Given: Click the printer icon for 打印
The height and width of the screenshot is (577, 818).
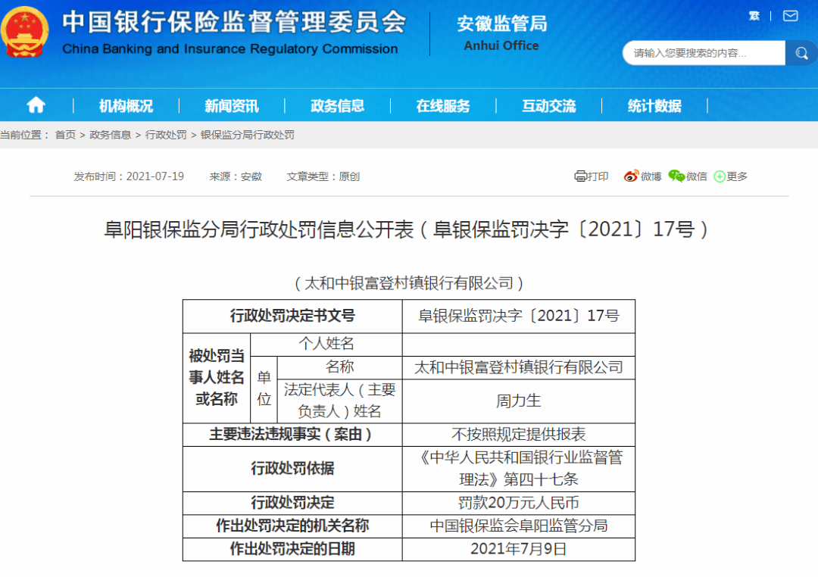Looking at the screenshot, I should [580, 176].
